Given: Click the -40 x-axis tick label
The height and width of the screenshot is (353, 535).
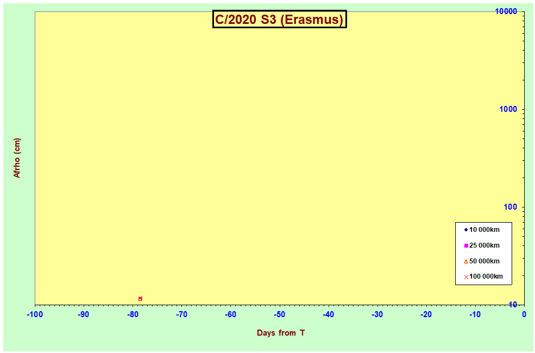Looking at the screenshot, I should pos(329,314).
